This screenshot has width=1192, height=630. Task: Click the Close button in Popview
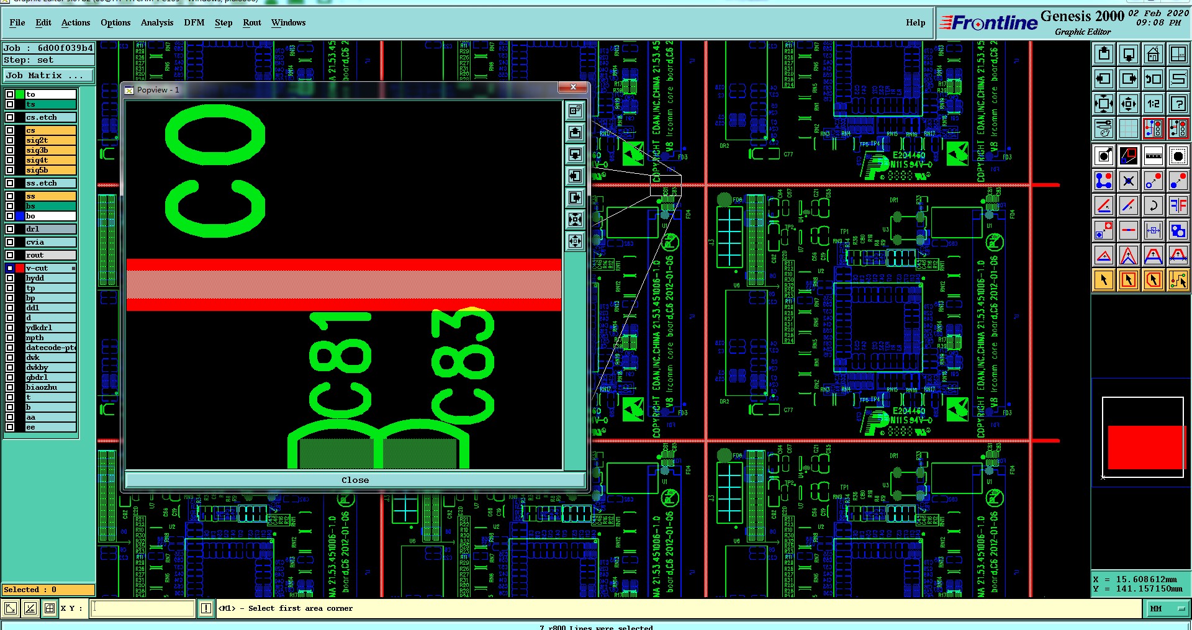click(355, 480)
